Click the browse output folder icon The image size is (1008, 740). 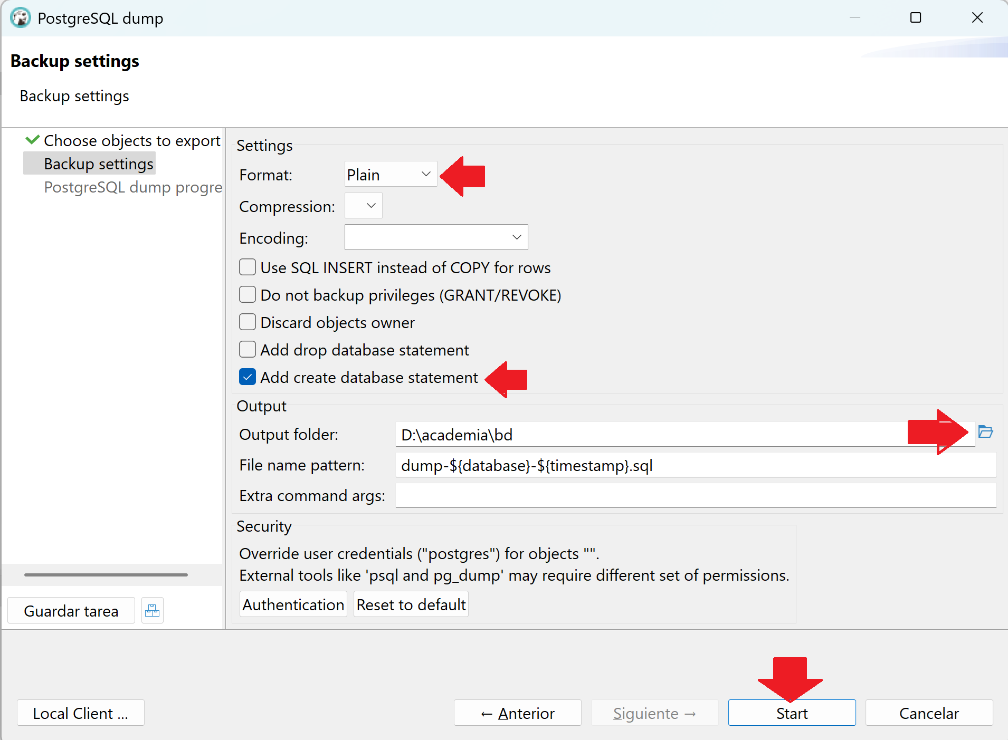coord(985,432)
